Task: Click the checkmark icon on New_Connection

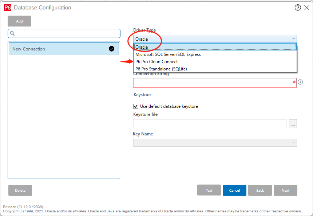Action: [111, 49]
